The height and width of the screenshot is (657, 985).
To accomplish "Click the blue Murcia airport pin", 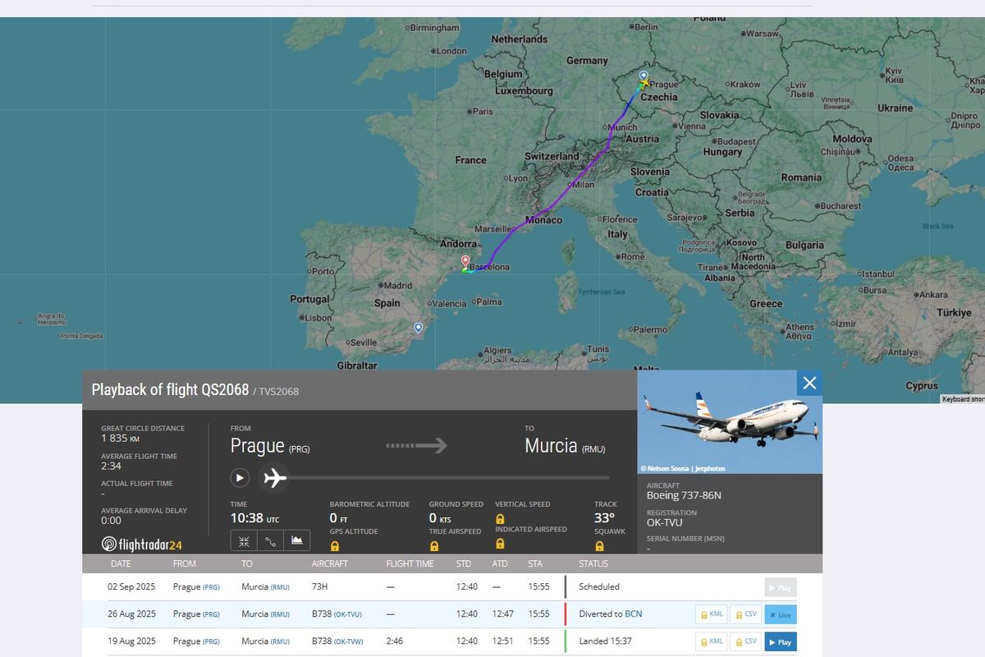I will [x=418, y=328].
